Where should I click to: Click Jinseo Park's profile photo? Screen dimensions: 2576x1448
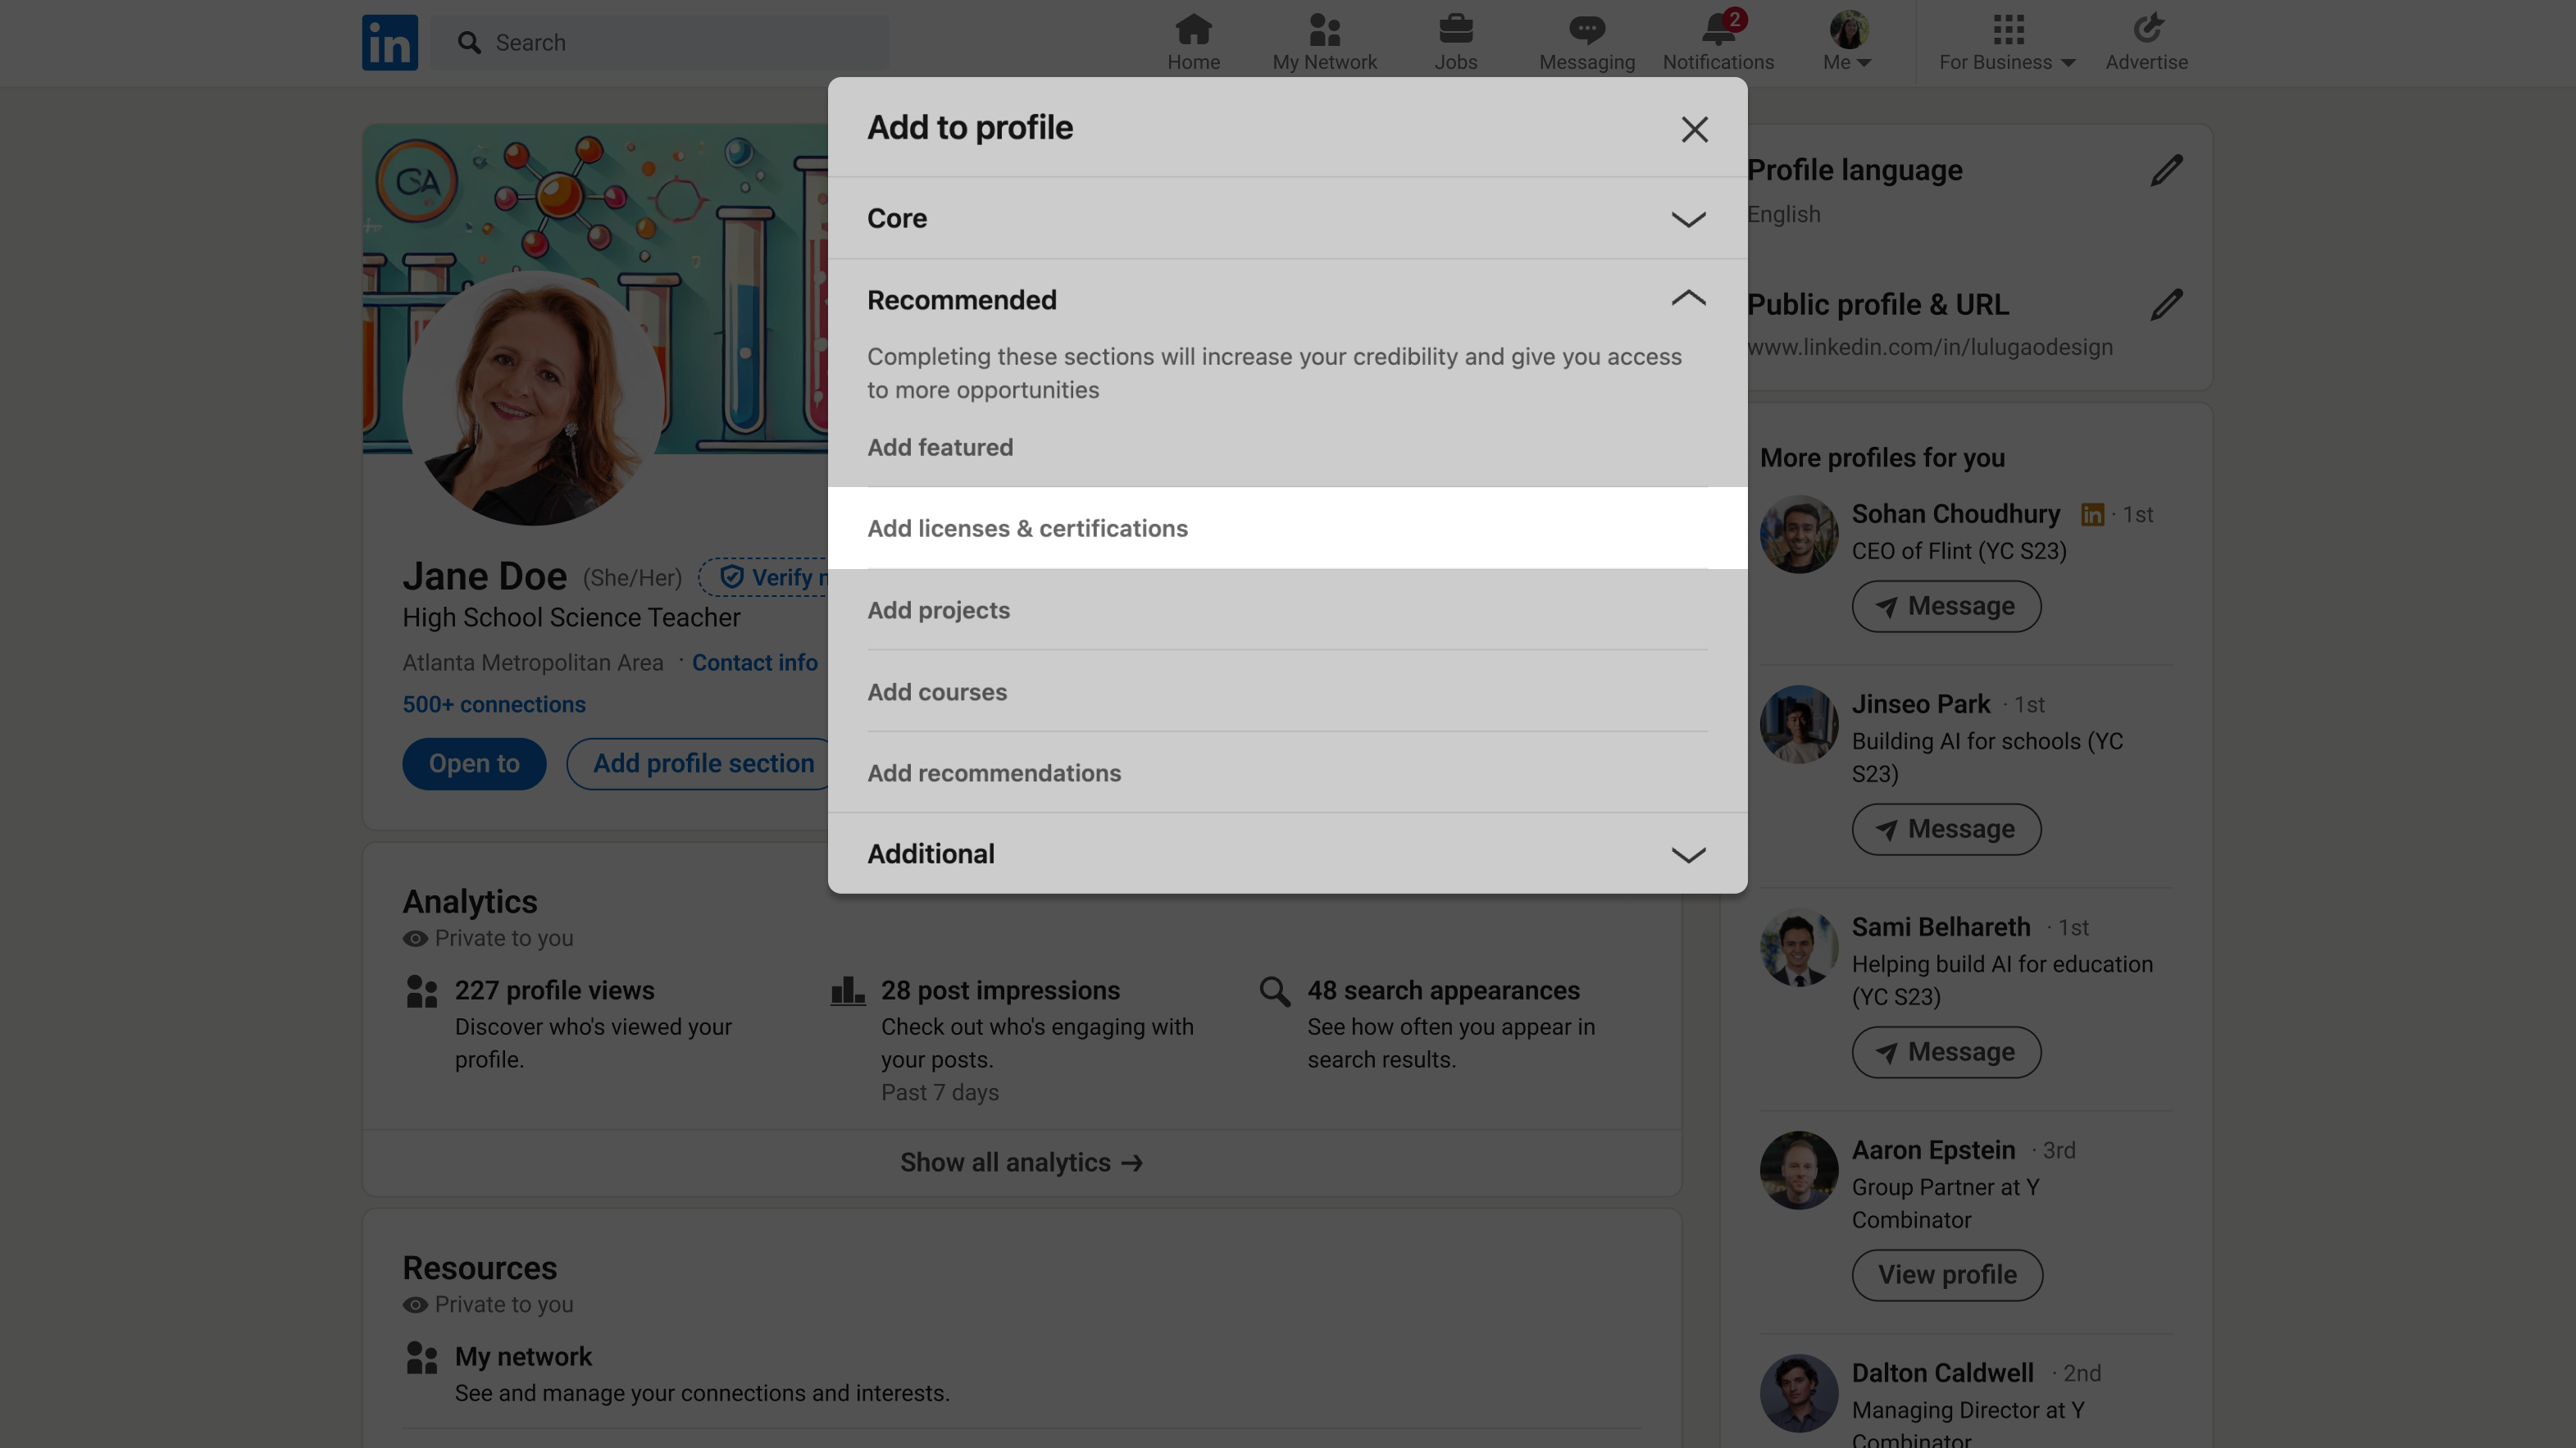point(1798,724)
